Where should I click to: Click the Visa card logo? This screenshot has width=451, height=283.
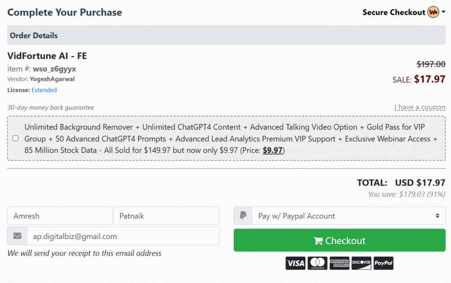296,263
